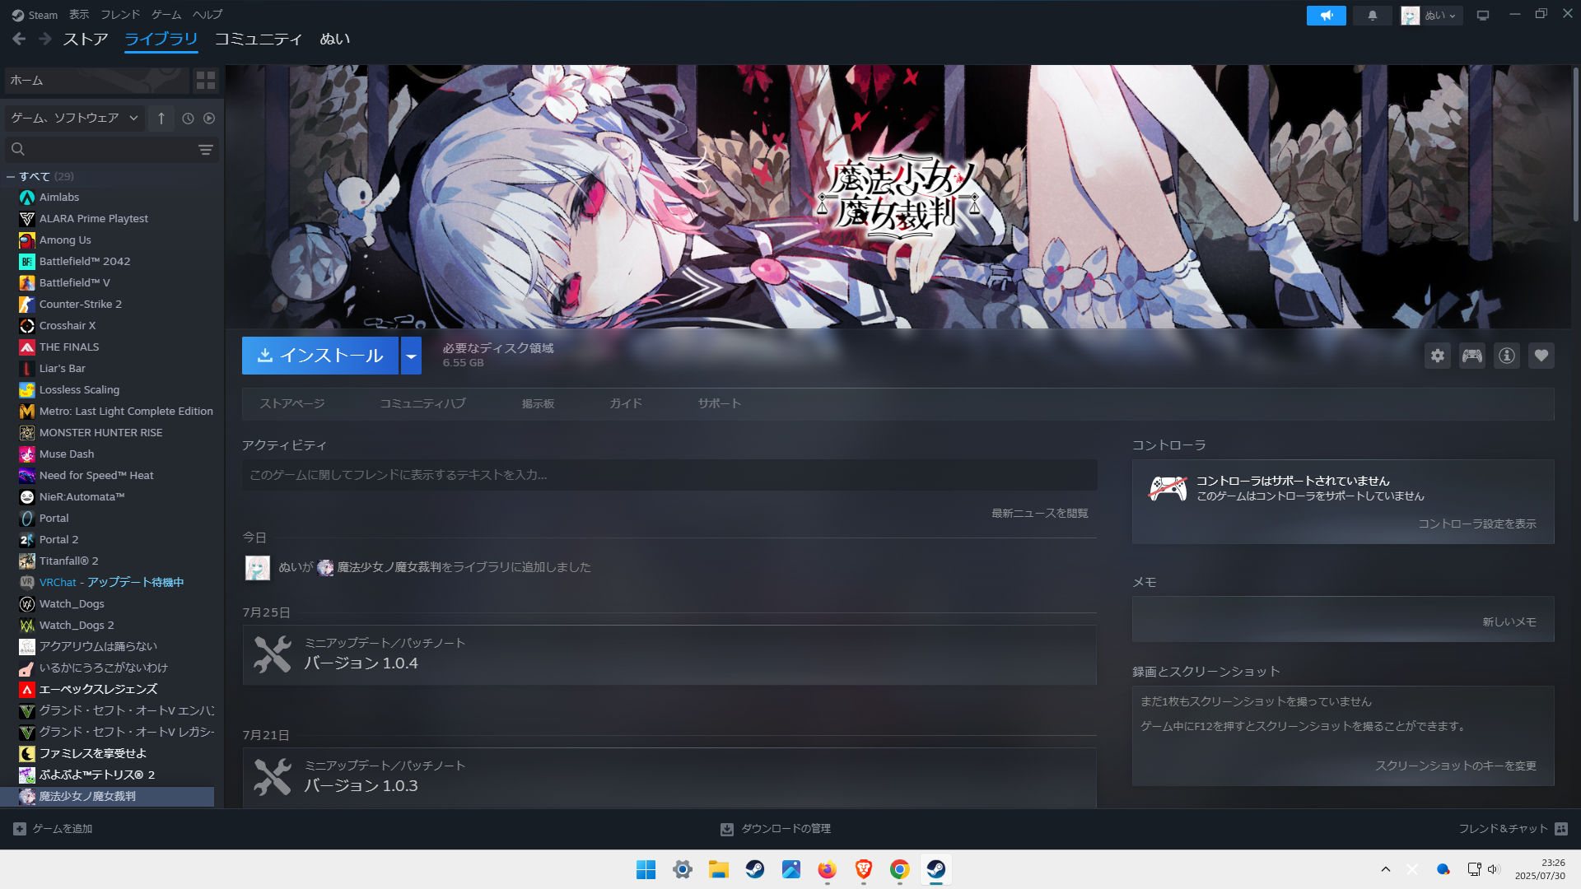1581x889 pixels.
Task: Click the インストール button
Action: [x=320, y=356]
